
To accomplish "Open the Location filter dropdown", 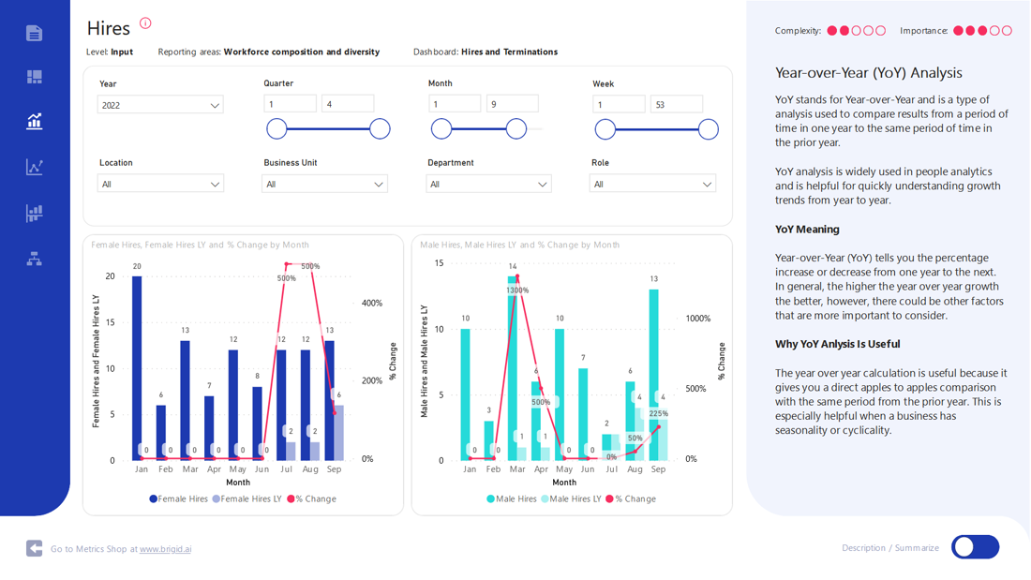I will pos(160,185).
